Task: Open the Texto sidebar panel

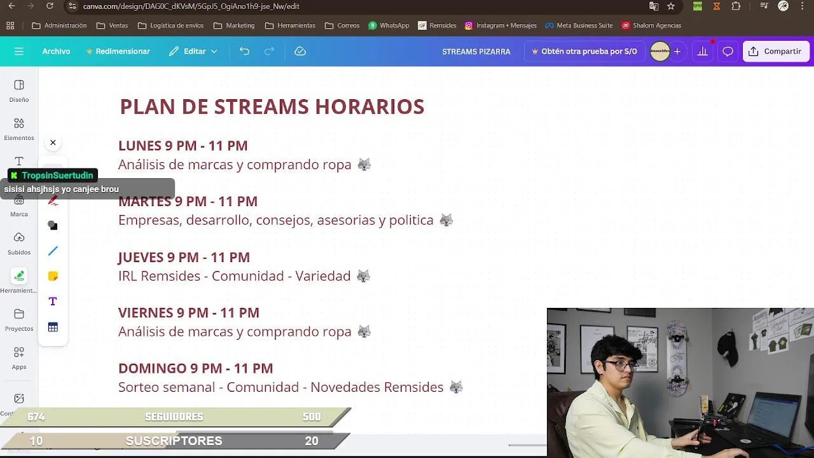Action: click(x=19, y=163)
